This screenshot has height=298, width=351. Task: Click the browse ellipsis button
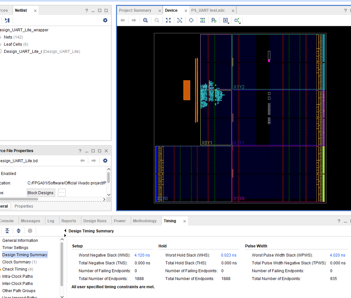(x=62, y=193)
